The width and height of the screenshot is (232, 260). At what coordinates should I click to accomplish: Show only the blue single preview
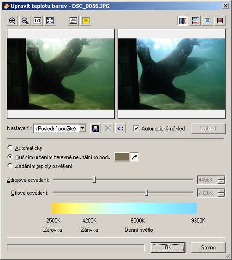click(208, 21)
